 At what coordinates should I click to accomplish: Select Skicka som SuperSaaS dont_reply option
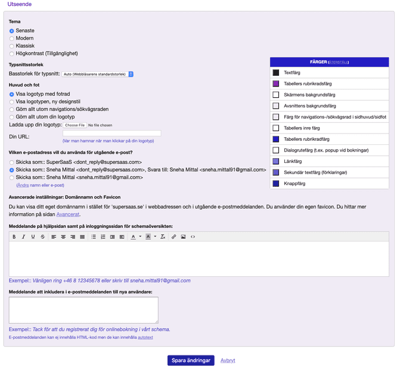[x=11, y=162]
